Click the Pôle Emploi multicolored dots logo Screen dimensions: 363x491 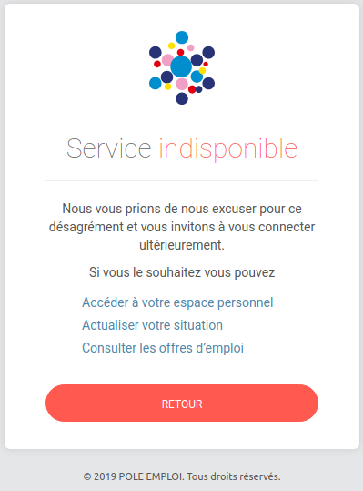pos(182,67)
